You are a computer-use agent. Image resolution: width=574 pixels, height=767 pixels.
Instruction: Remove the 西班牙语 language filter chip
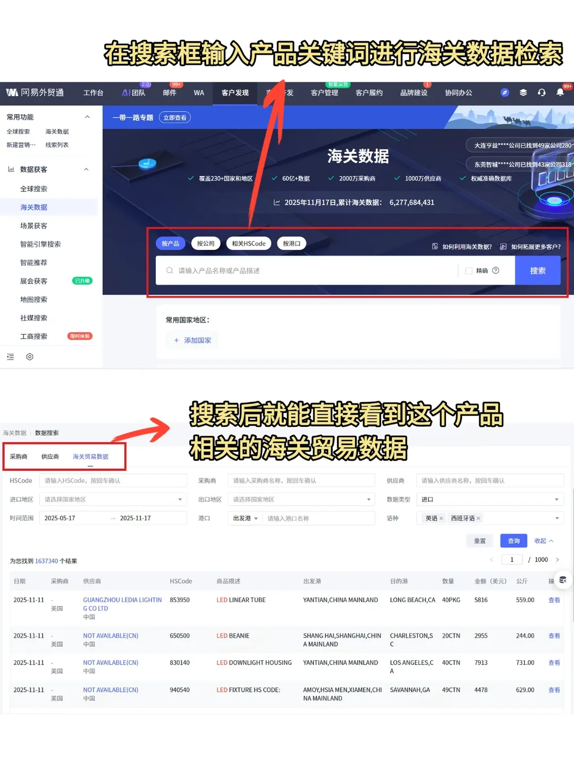(478, 518)
